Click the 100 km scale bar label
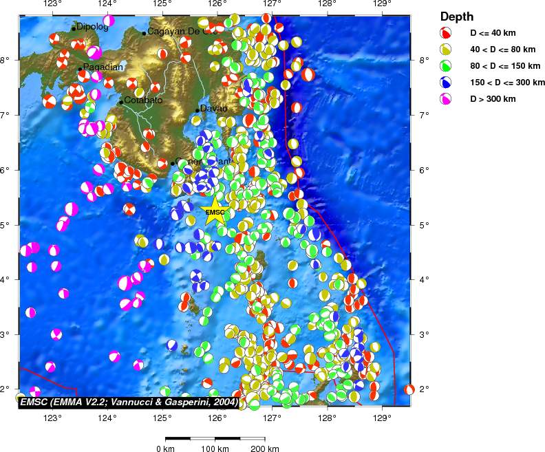This screenshot has height=452, width=545. tap(214, 449)
